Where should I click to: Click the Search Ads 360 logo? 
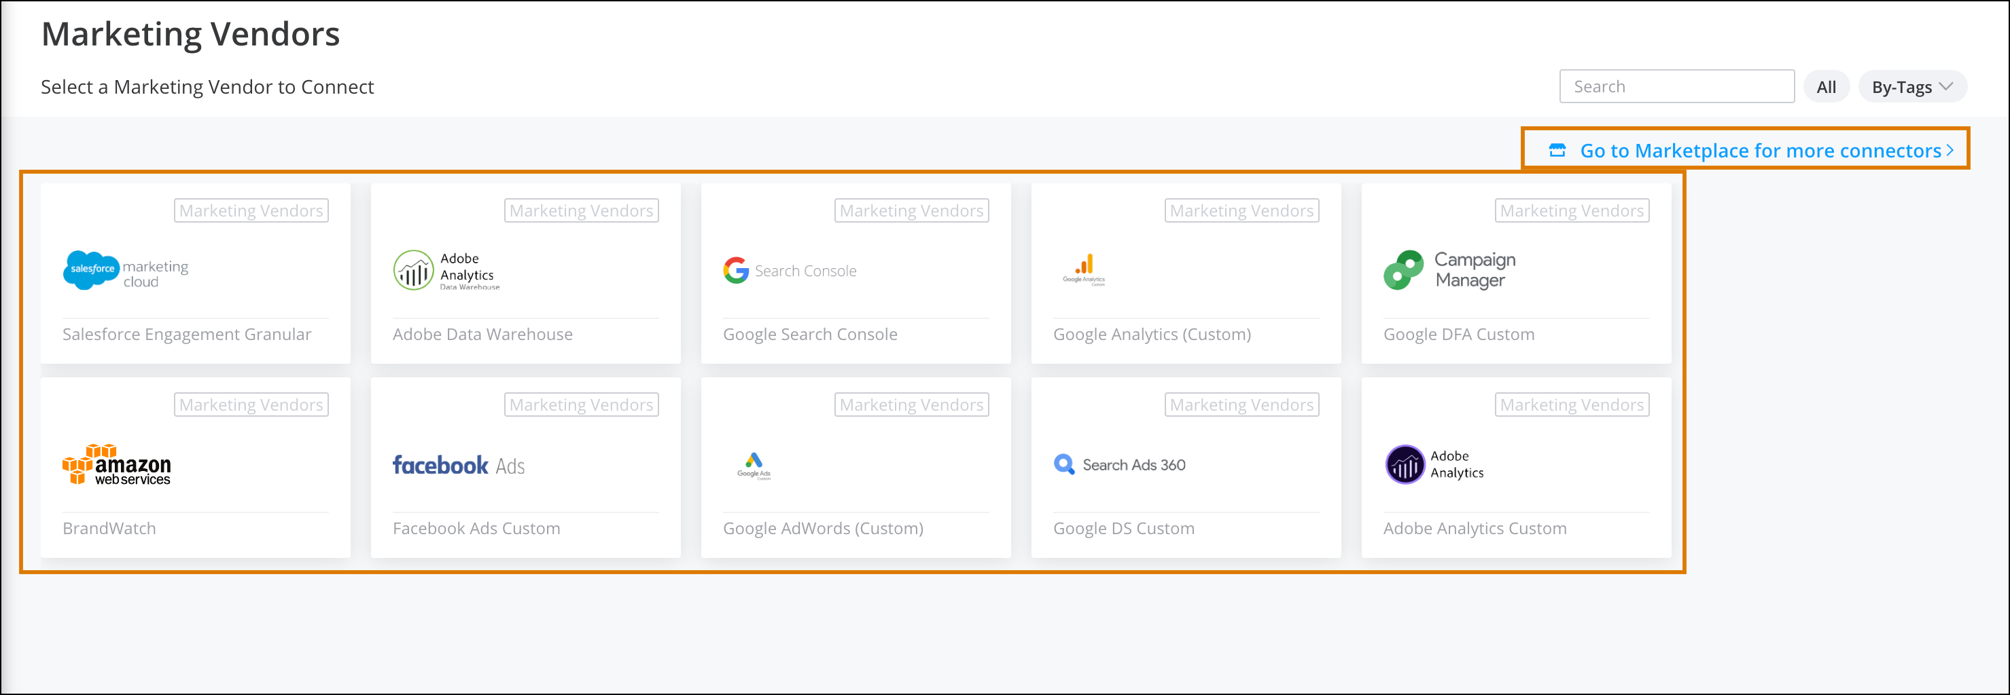pos(1120,464)
